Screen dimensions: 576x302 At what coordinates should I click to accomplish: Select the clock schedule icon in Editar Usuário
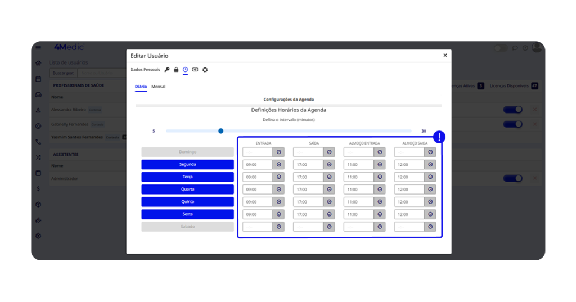[x=186, y=70]
